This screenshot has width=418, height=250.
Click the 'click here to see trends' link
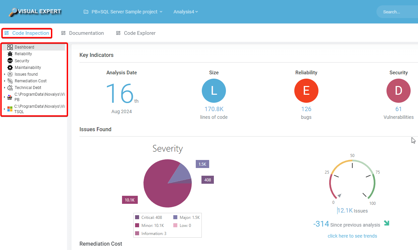click(352, 236)
